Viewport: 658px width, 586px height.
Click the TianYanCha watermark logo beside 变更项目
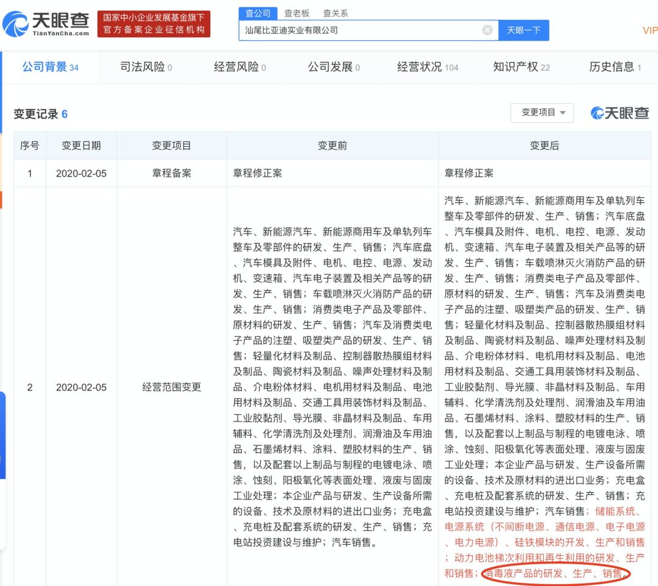(619, 113)
